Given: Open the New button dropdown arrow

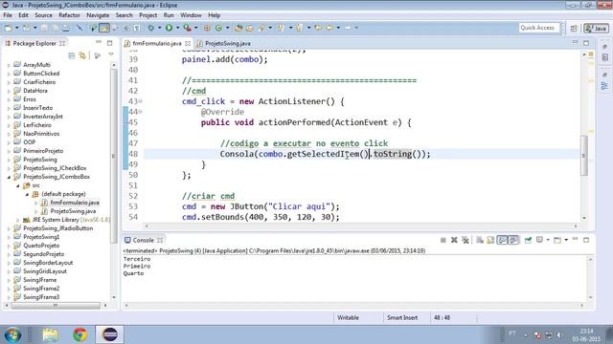Looking at the screenshot, I should (17, 28).
